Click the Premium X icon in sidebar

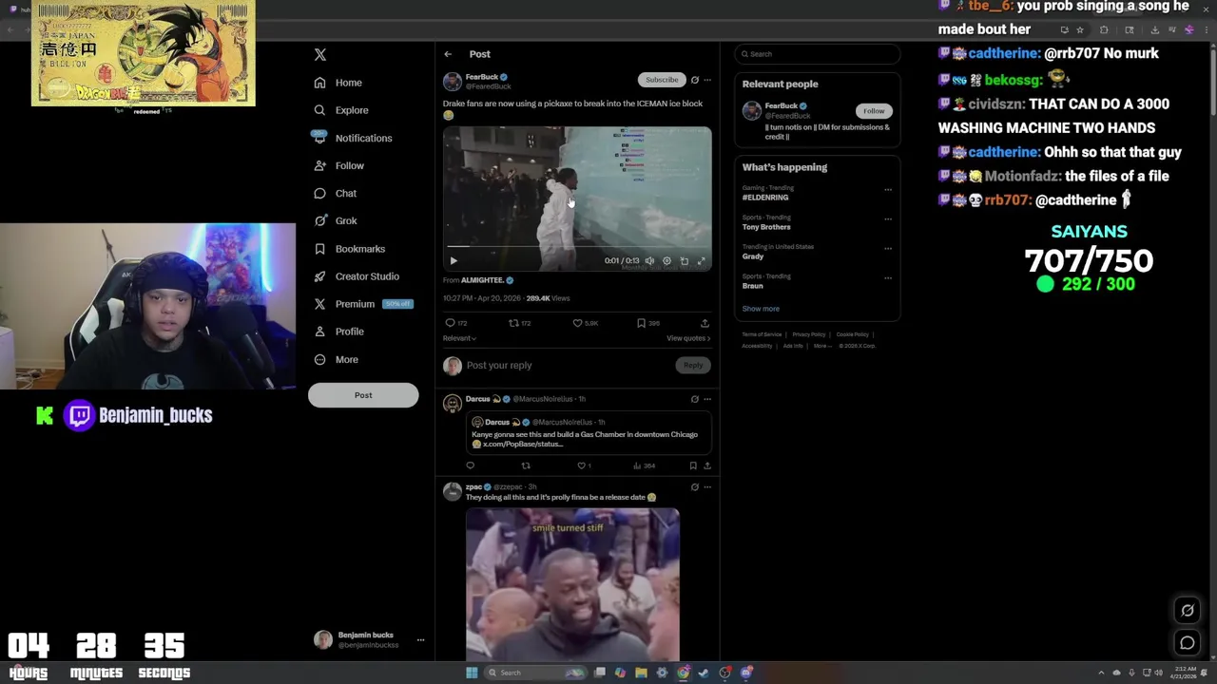tap(320, 304)
